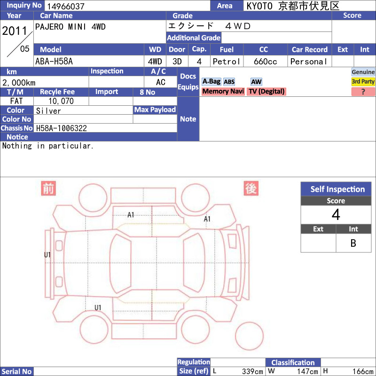Select the AW equipment badge
Viewport: 376px width, 376px height.
point(256,82)
